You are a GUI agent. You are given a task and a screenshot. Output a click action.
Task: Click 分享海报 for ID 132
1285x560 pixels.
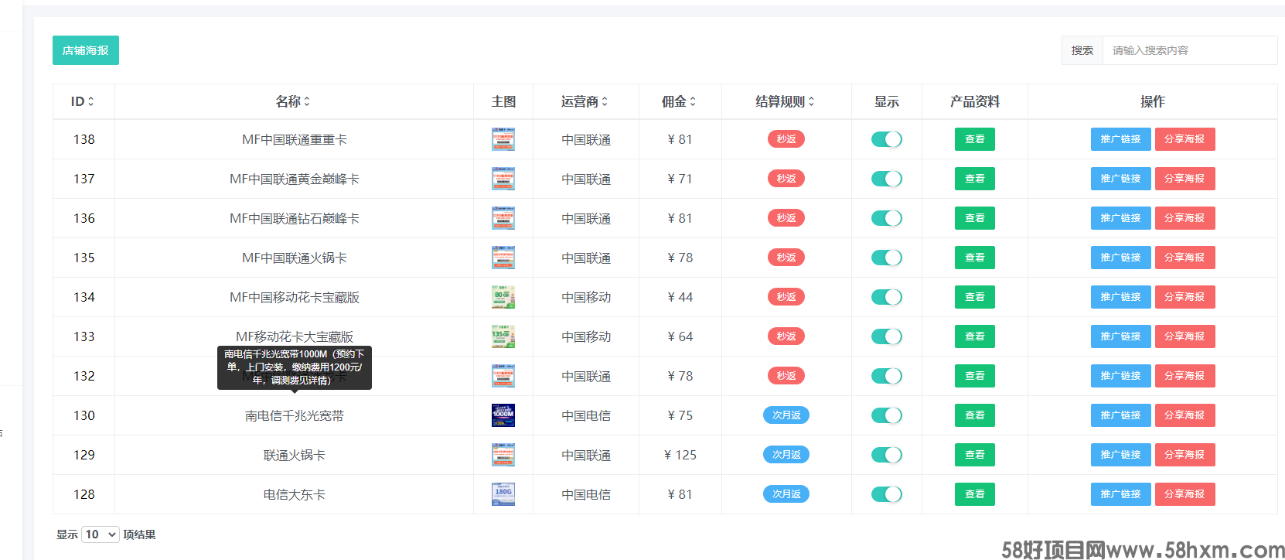click(x=1185, y=376)
